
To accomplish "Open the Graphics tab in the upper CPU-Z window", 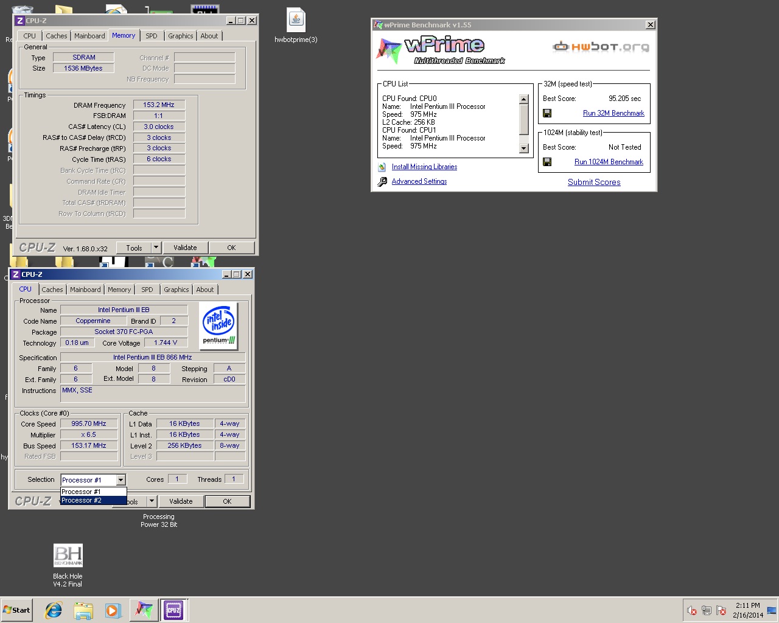I will [x=181, y=36].
